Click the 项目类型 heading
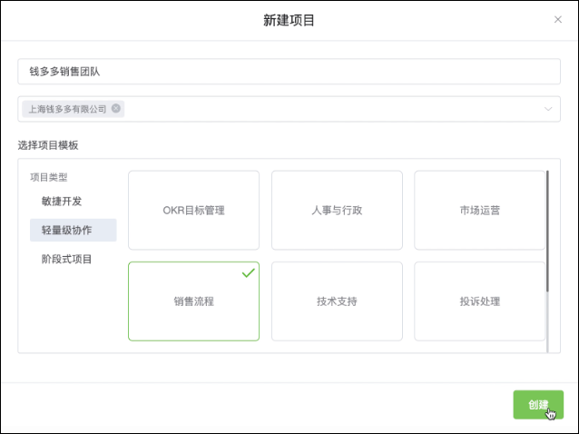579x434 pixels. click(x=49, y=177)
